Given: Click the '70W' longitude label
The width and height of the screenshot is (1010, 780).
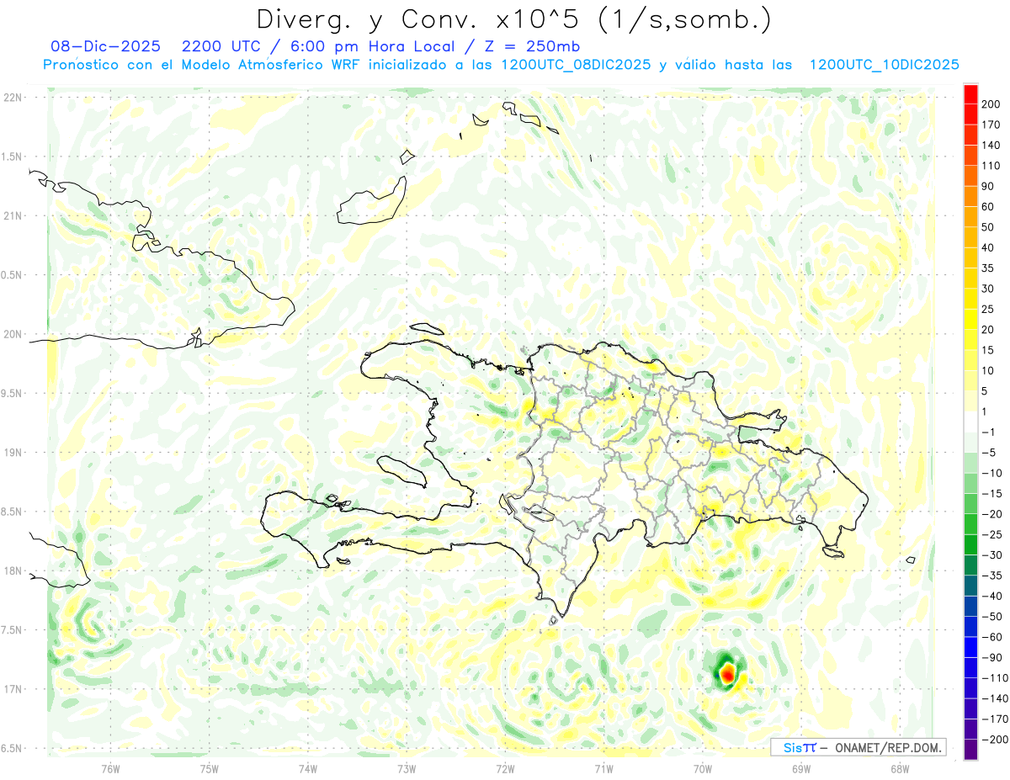Looking at the screenshot, I should pos(702,768).
